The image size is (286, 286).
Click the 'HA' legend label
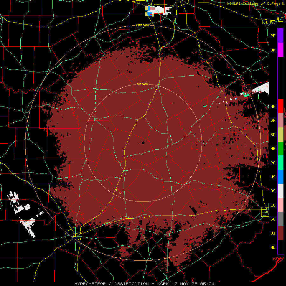pyautogui.click(x=273, y=106)
